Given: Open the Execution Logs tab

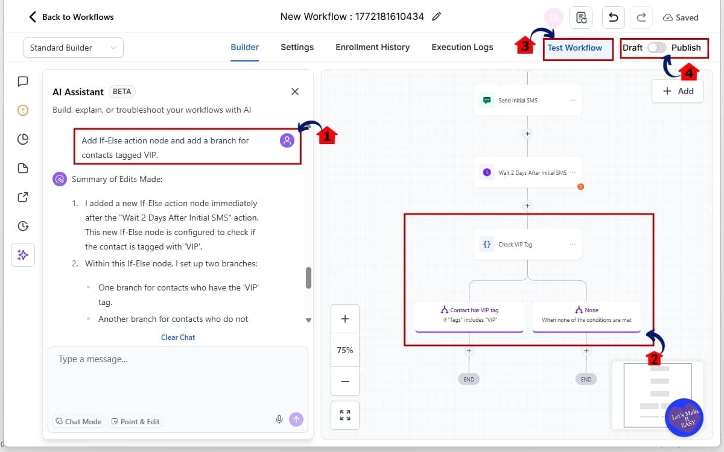Looking at the screenshot, I should click(462, 47).
